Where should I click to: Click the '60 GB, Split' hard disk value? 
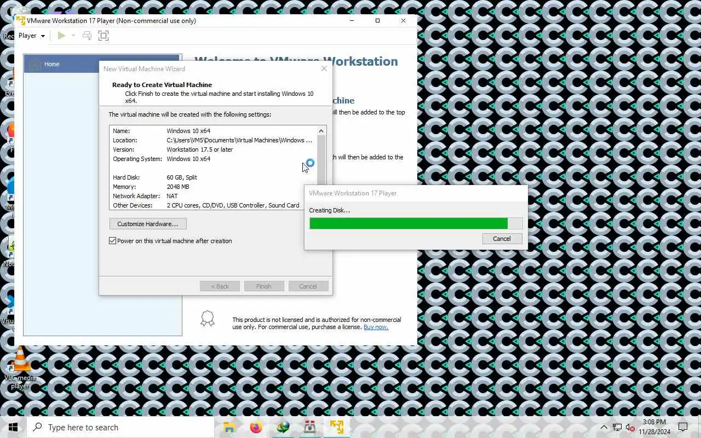(182, 177)
